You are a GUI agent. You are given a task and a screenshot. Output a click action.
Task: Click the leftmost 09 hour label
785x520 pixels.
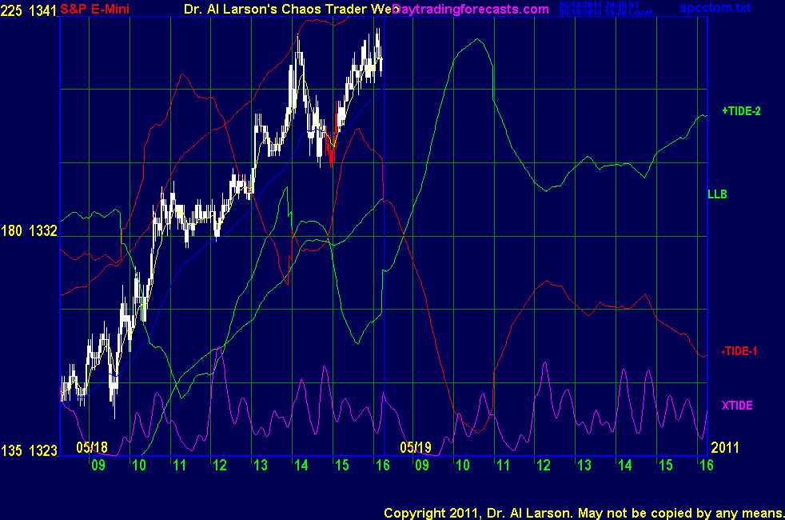point(98,465)
